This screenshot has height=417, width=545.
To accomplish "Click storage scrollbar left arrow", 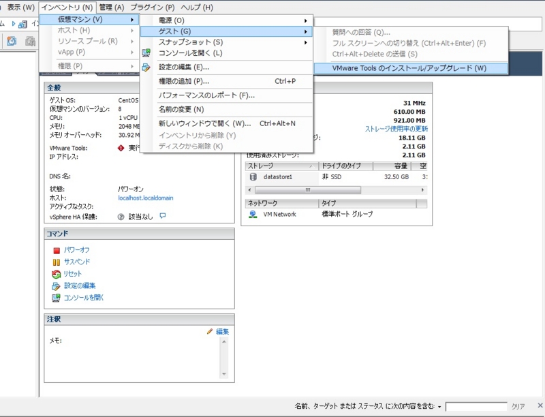I will 249,190.
